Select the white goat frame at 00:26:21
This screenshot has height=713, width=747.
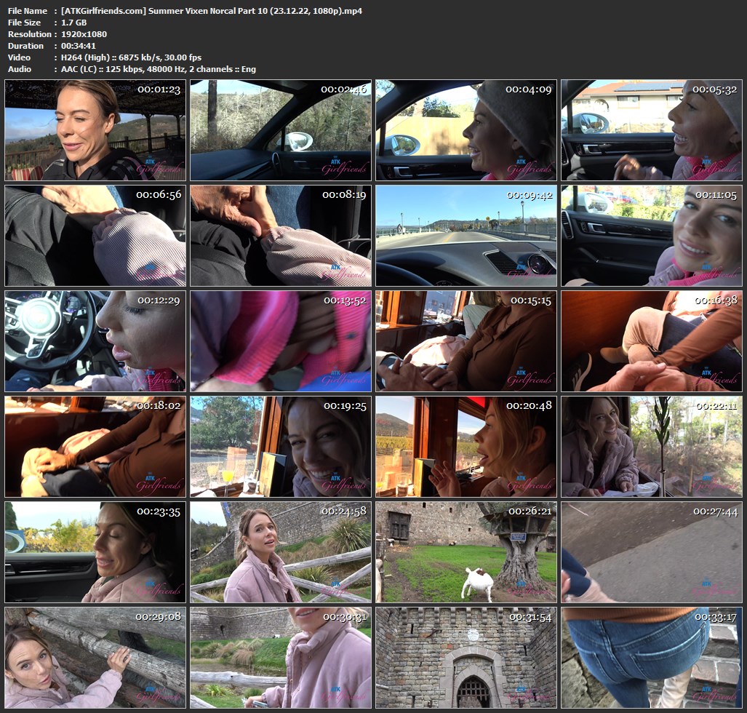pos(466,552)
